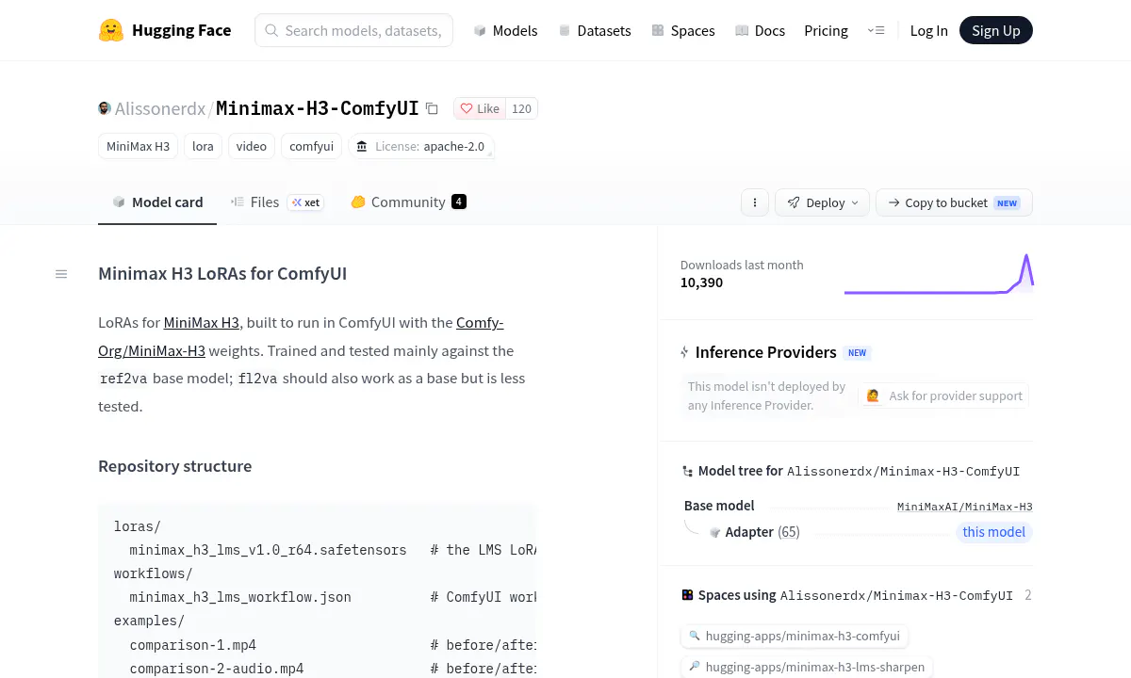Click the Inference Providers sparkle icon
The width and height of the screenshot is (1131, 678).
pos(685,352)
